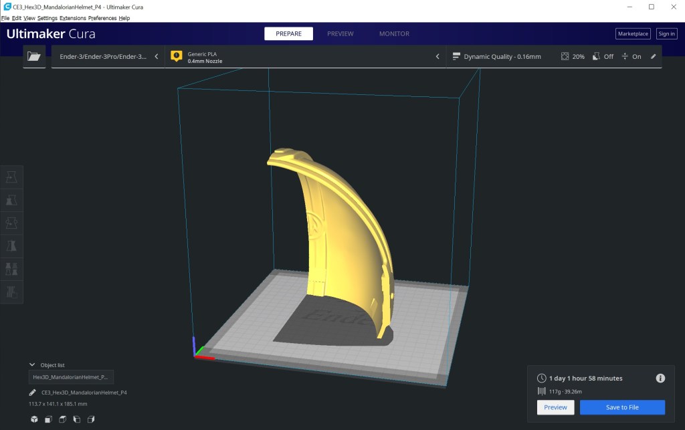Open file using the folder icon
Viewport: 685px width, 430px height.
pos(34,57)
